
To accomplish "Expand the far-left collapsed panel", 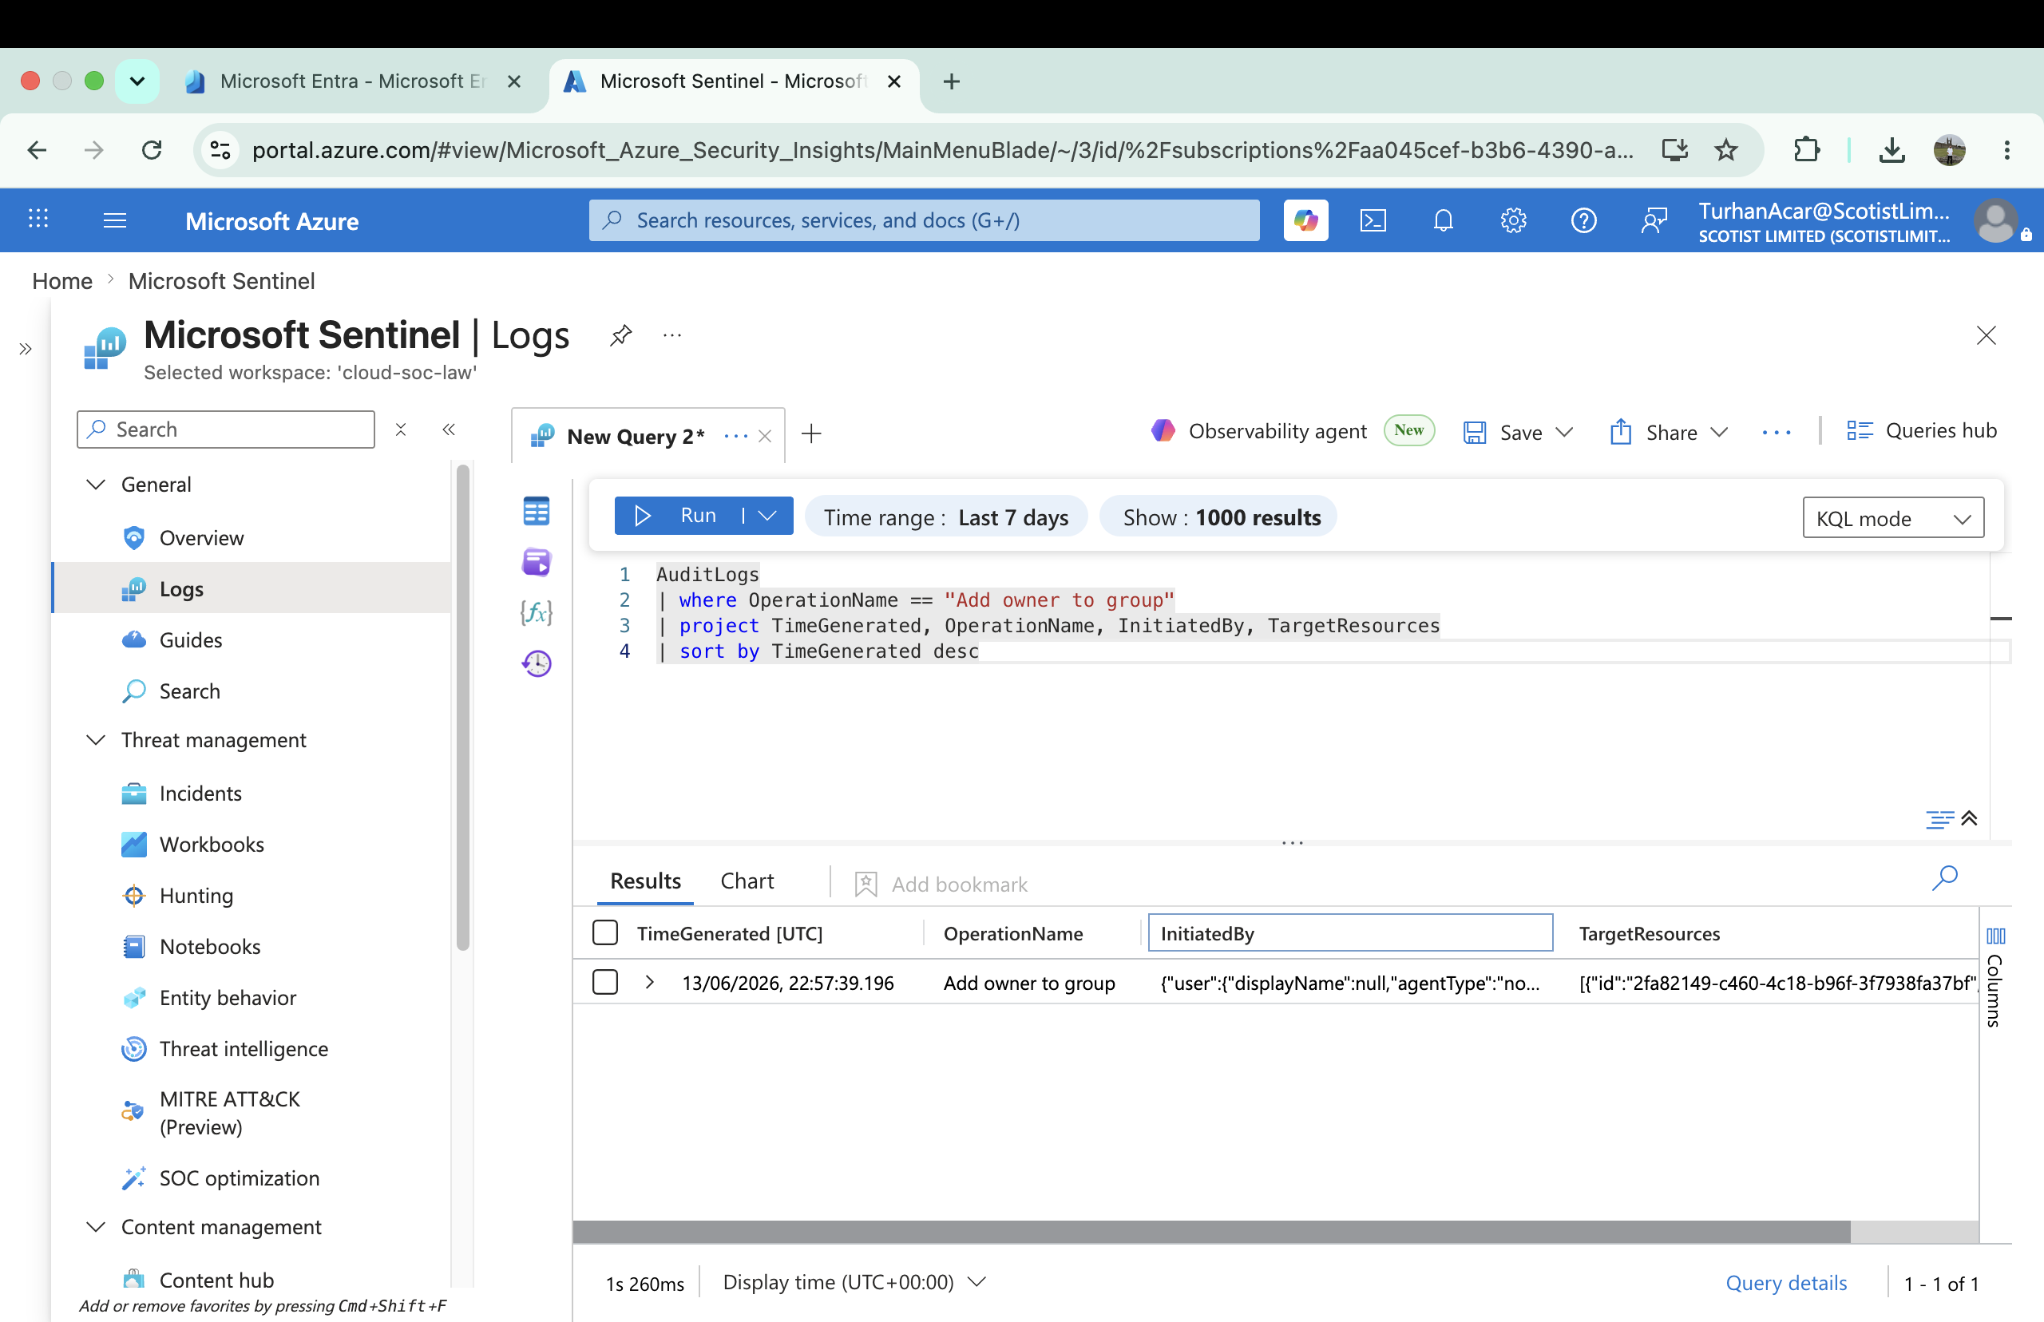I will tap(25, 349).
